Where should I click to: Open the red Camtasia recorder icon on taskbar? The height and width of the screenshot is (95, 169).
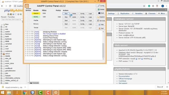coord(48,93)
